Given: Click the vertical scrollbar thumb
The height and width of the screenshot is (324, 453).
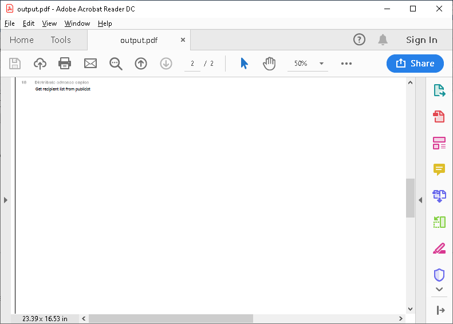Looking at the screenshot, I should [410, 197].
